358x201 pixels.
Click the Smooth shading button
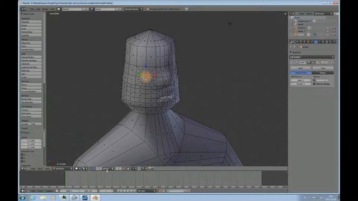pyautogui.click(x=26, y=124)
